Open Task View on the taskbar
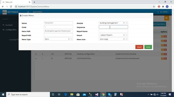 59,95
